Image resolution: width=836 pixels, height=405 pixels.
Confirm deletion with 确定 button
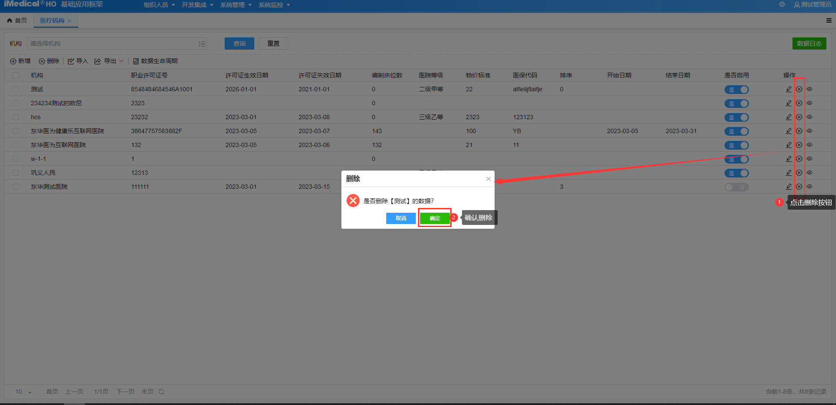(x=435, y=218)
